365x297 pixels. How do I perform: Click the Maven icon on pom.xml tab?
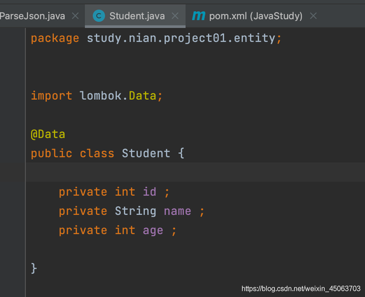[x=198, y=16]
